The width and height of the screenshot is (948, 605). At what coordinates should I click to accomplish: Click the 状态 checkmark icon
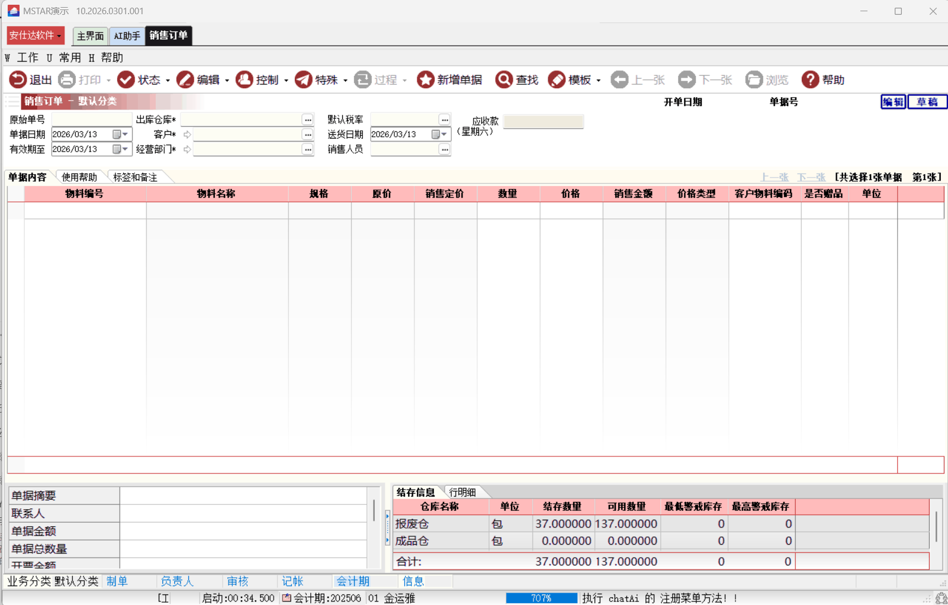click(x=126, y=79)
